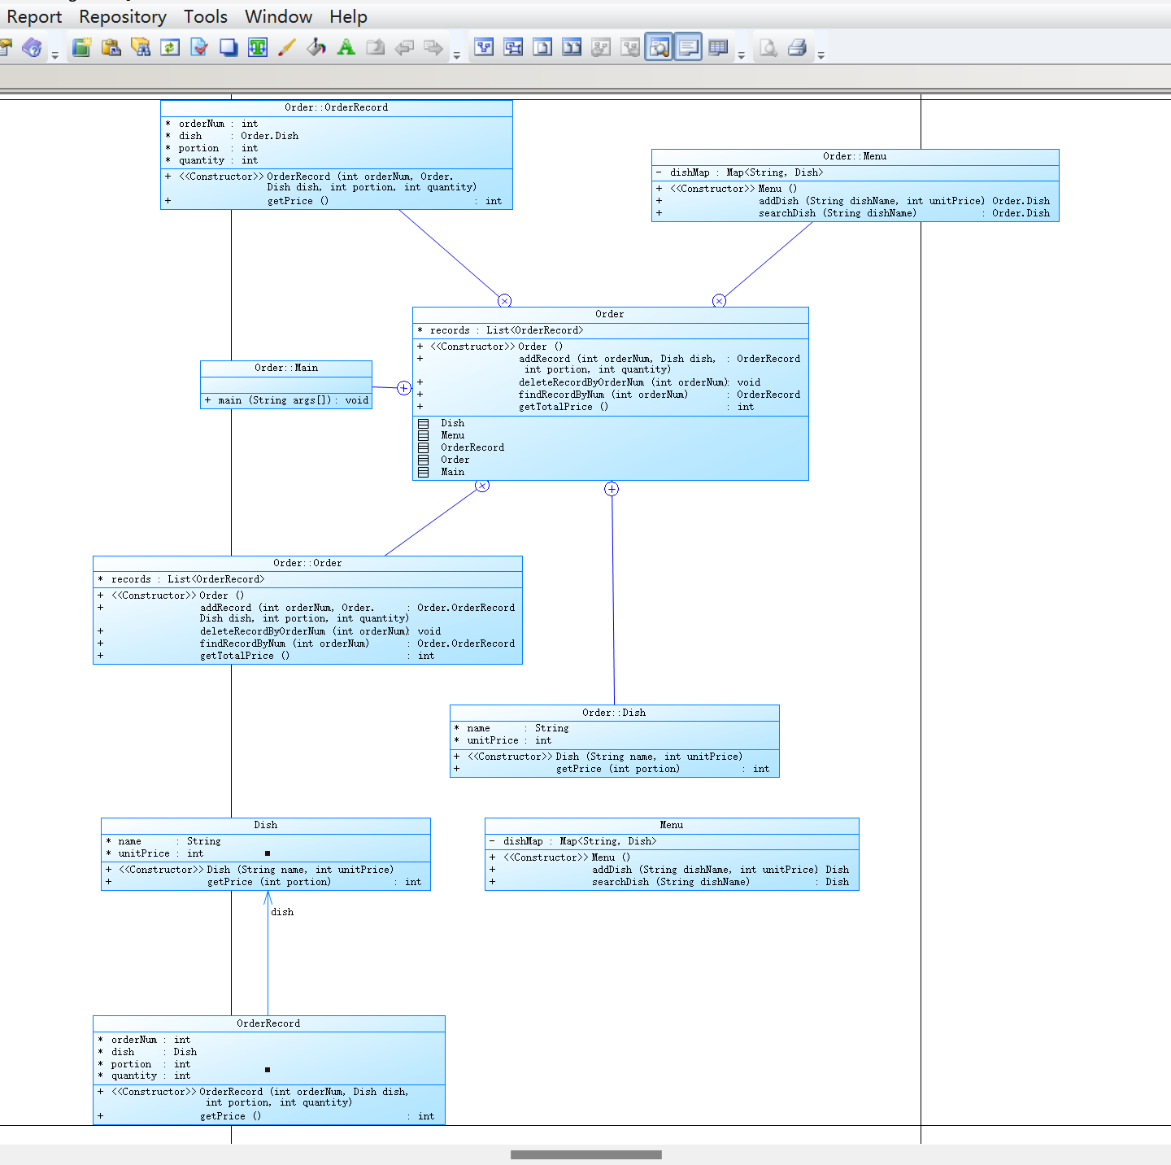Image resolution: width=1171 pixels, height=1165 pixels.
Task: Toggle the result list grid panel button
Action: point(718,48)
